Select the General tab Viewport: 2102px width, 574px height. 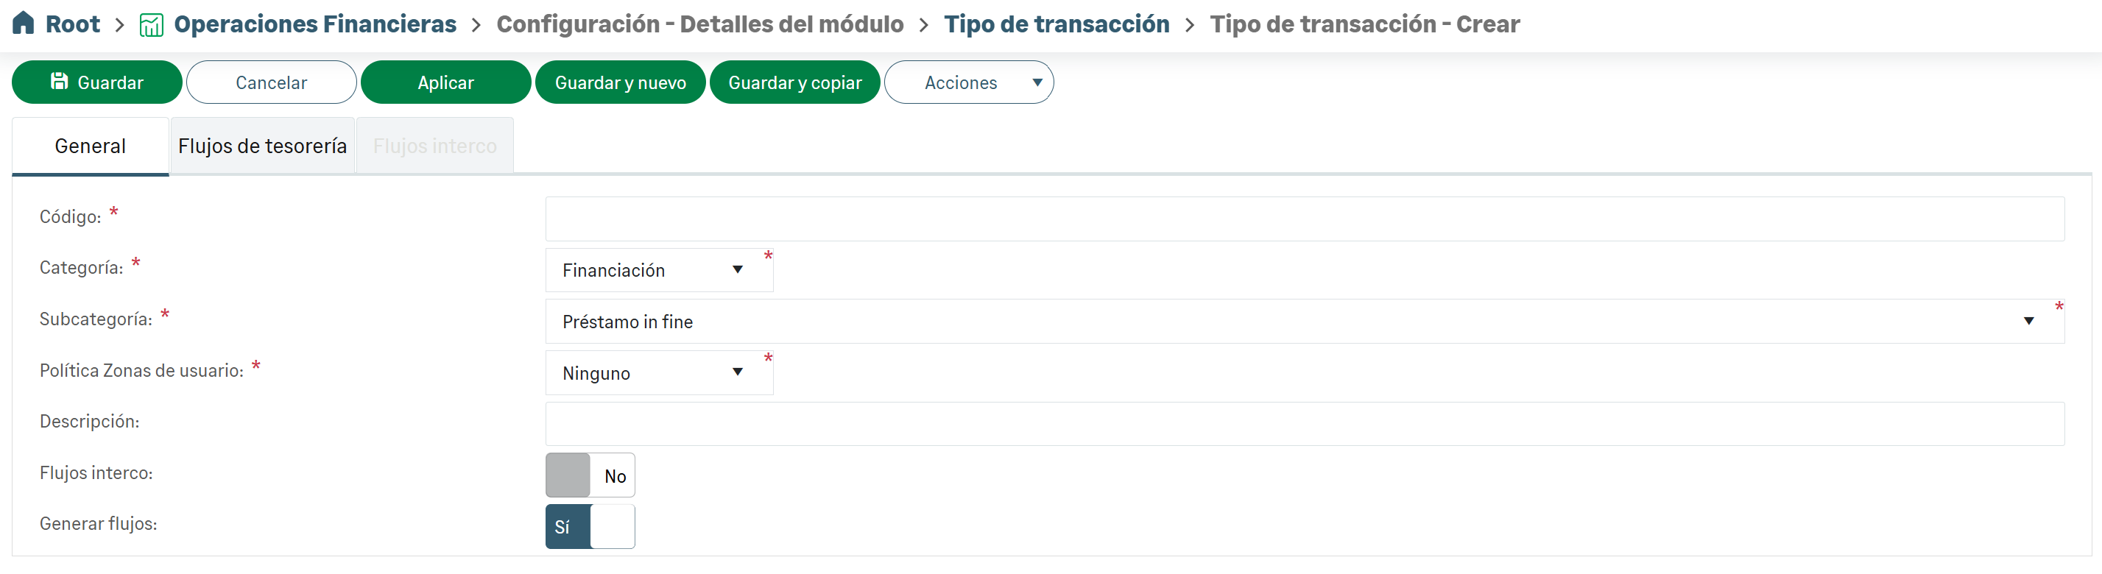90,146
